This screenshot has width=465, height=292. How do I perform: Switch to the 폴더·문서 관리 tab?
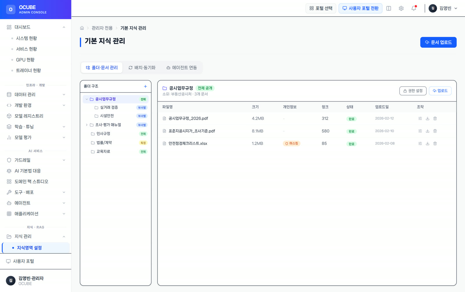click(x=102, y=68)
